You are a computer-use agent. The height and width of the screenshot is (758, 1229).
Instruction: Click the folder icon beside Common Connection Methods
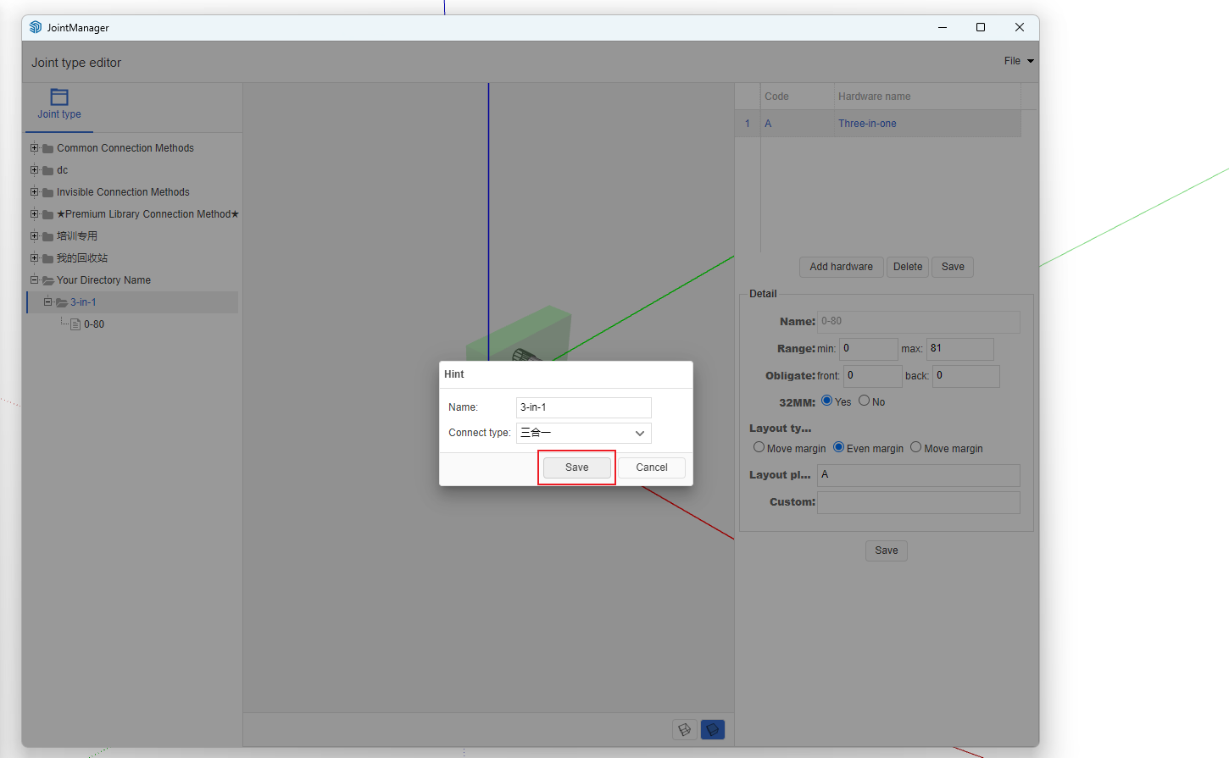click(x=48, y=148)
